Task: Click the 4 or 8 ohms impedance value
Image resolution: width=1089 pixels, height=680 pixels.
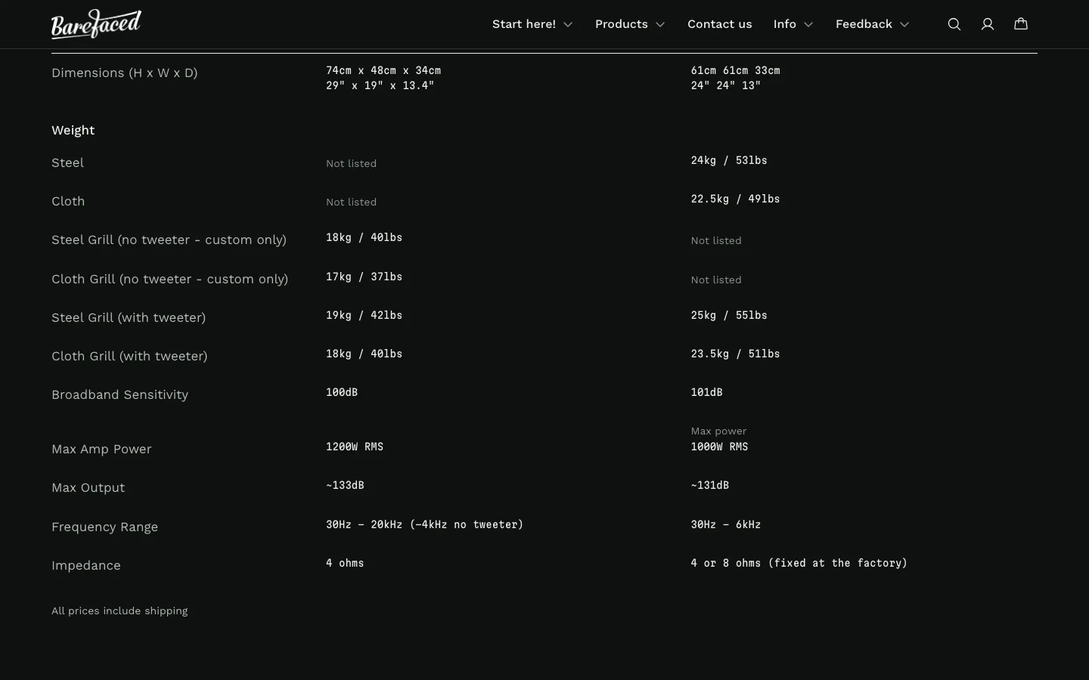Action: point(799,563)
